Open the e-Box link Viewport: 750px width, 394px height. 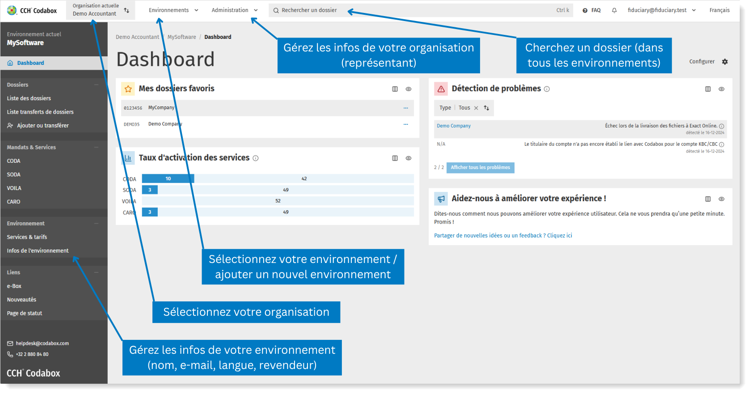click(x=14, y=286)
